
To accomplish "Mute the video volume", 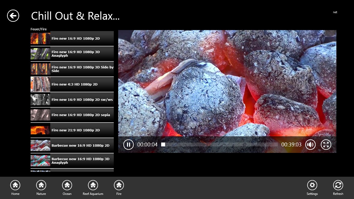I will tap(310, 145).
